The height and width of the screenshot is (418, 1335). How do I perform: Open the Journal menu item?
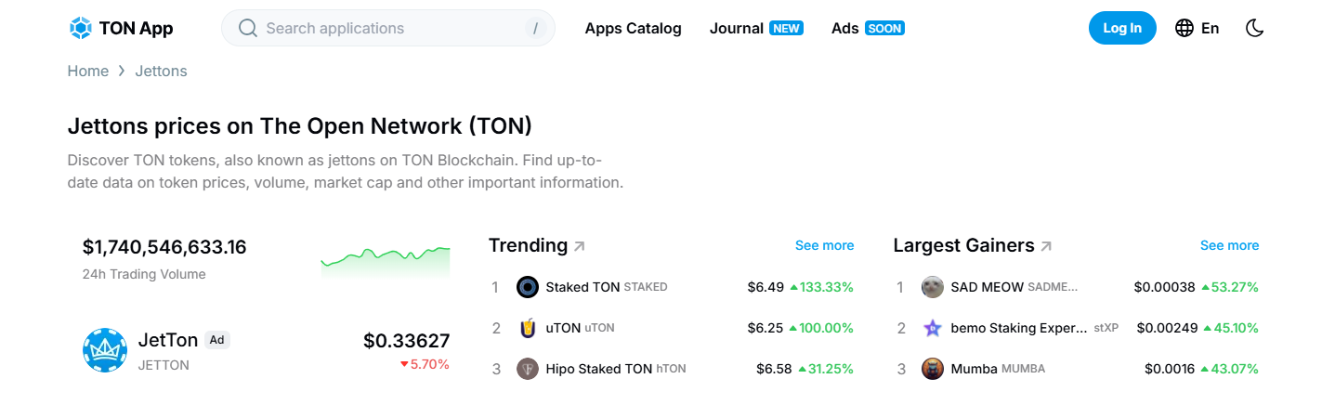[737, 28]
